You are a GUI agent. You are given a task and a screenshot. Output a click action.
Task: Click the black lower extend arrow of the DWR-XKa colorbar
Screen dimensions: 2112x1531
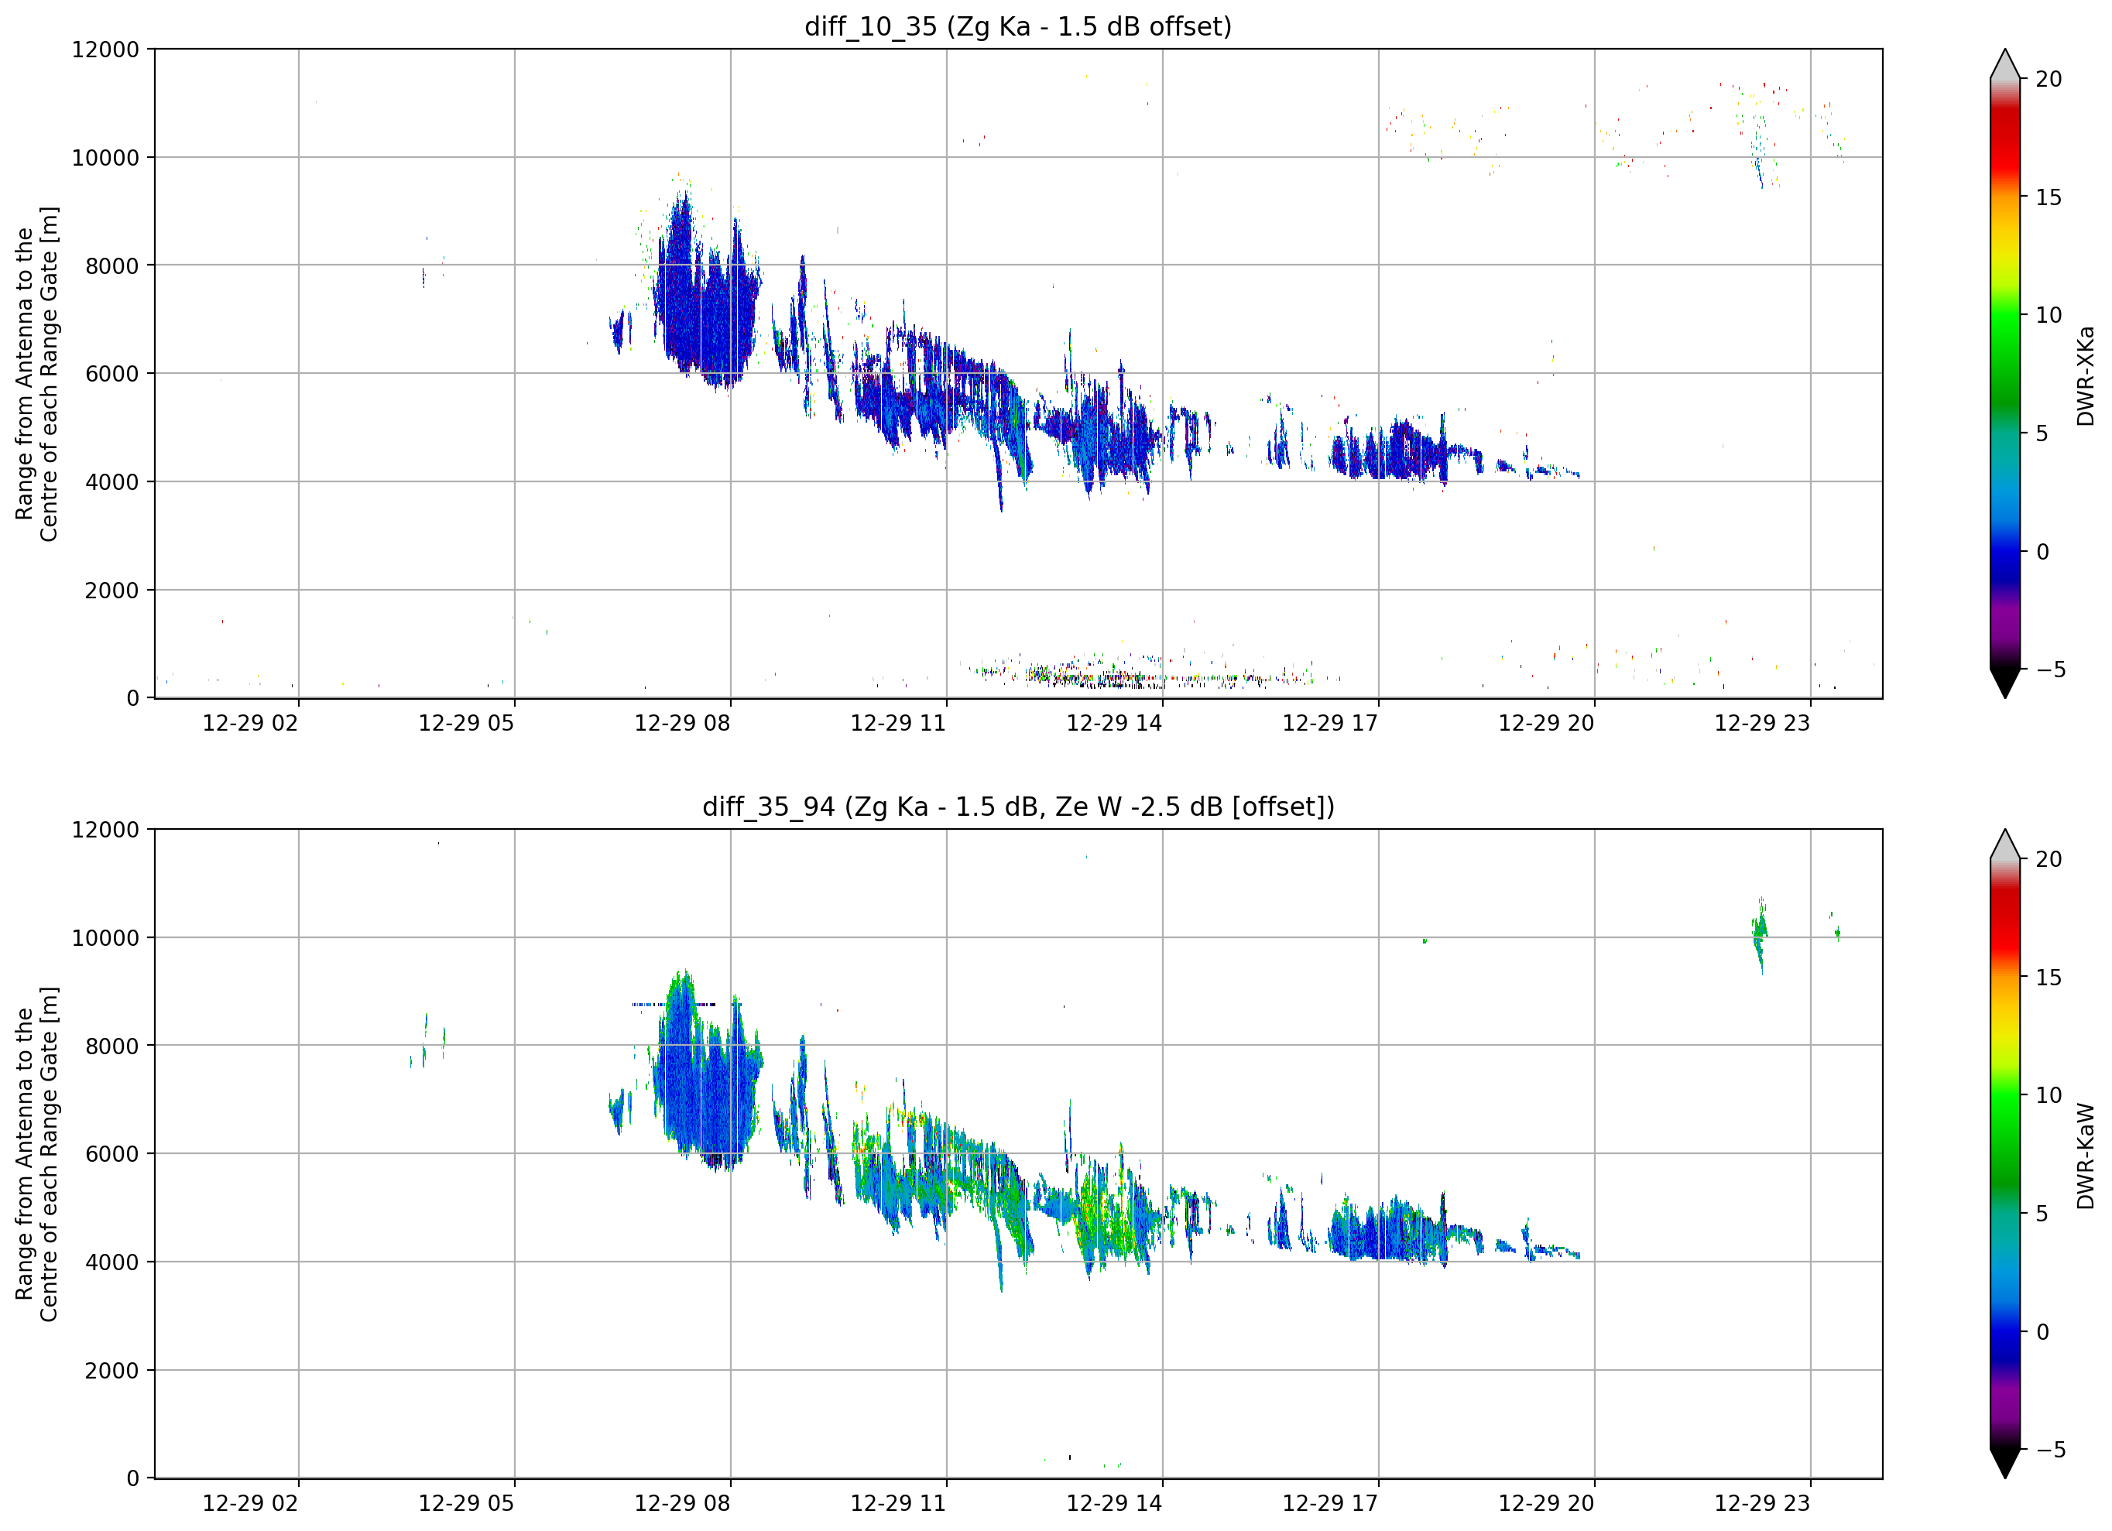tap(2004, 683)
